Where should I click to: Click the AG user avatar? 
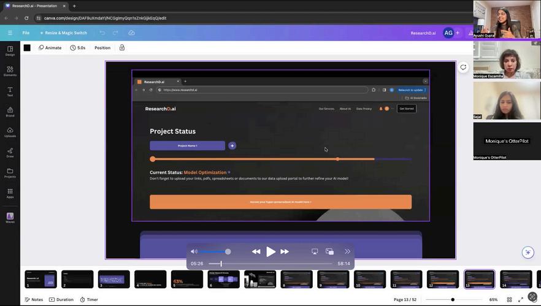tap(448, 33)
